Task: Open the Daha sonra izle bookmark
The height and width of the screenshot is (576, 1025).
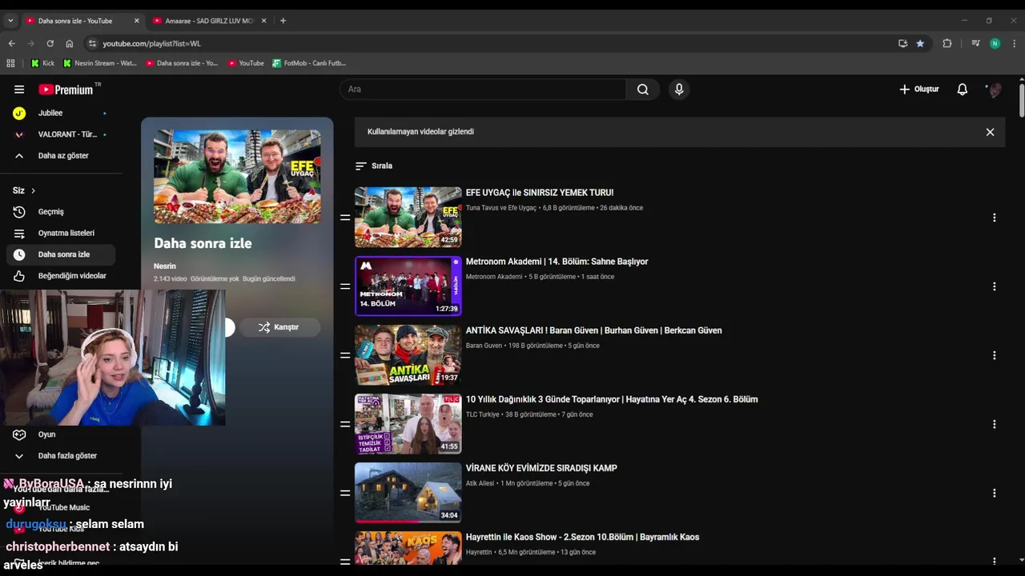Action: tap(182, 63)
